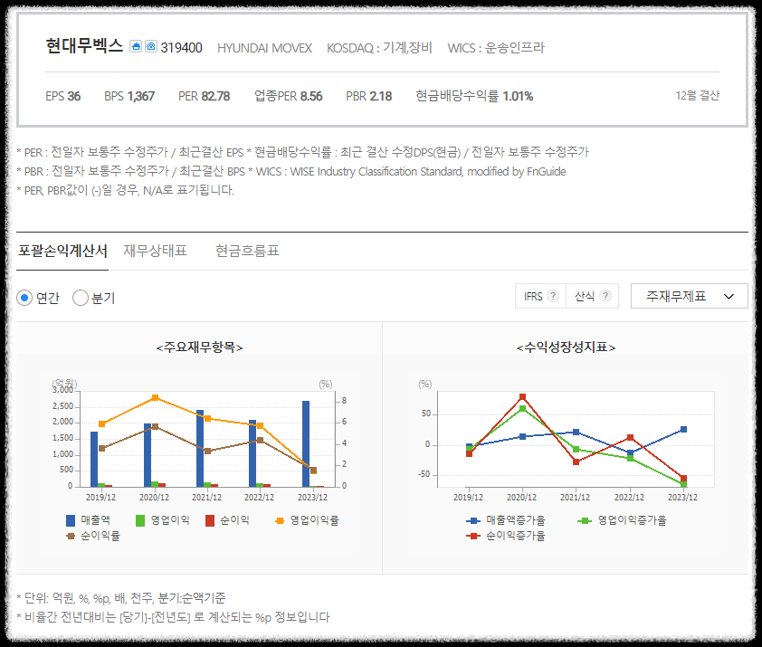Toggle the 영업이익증가율 green legend marker
The width and height of the screenshot is (762, 647).
(585, 520)
